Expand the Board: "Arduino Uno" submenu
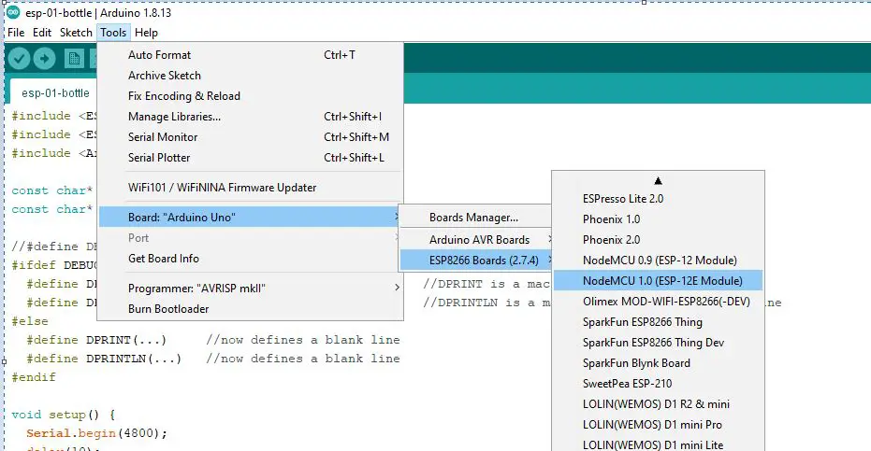The height and width of the screenshot is (451, 871). coord(250,217)
